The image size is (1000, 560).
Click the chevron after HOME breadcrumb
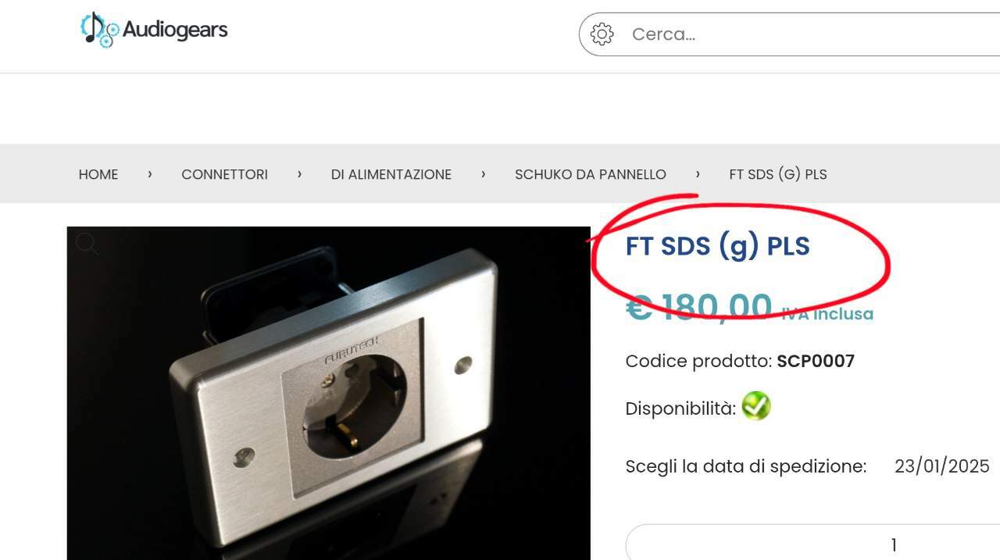pos(150,173)
